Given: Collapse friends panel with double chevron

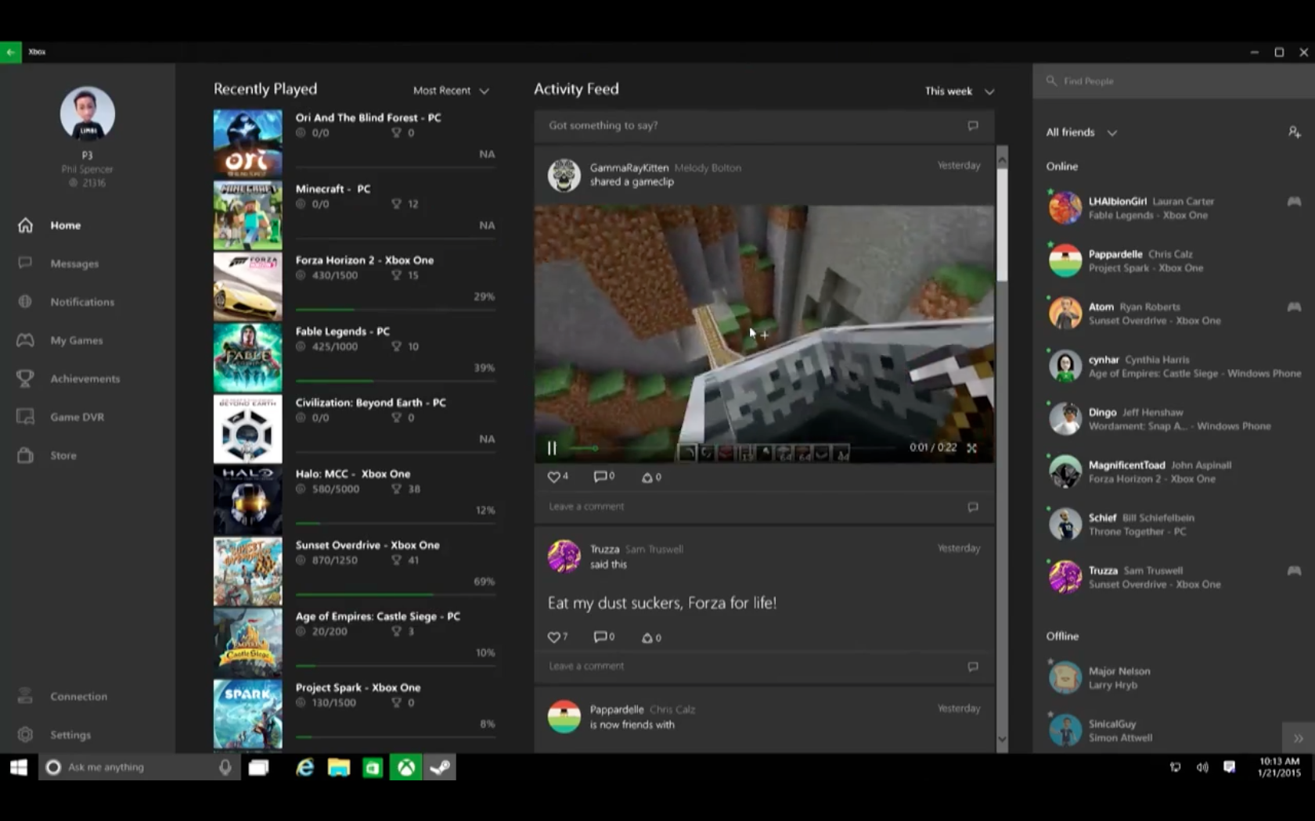Looking at the screenshot, I should (x=1298, y=737).
